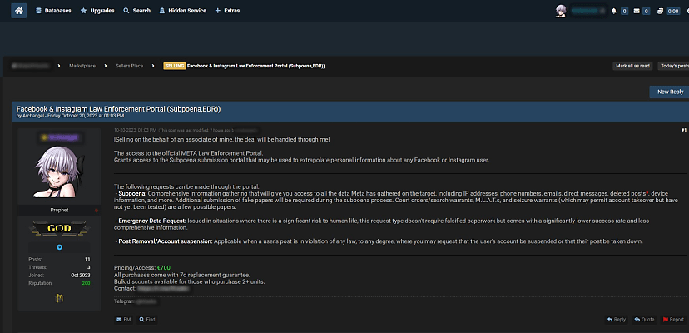
Task: Open the blurred username account menu
Action: click(x=588, y=11)
